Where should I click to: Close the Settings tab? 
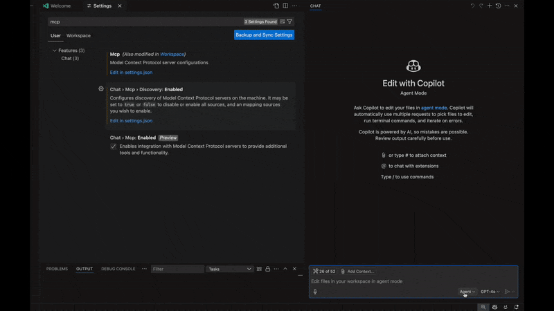(120, 6)
